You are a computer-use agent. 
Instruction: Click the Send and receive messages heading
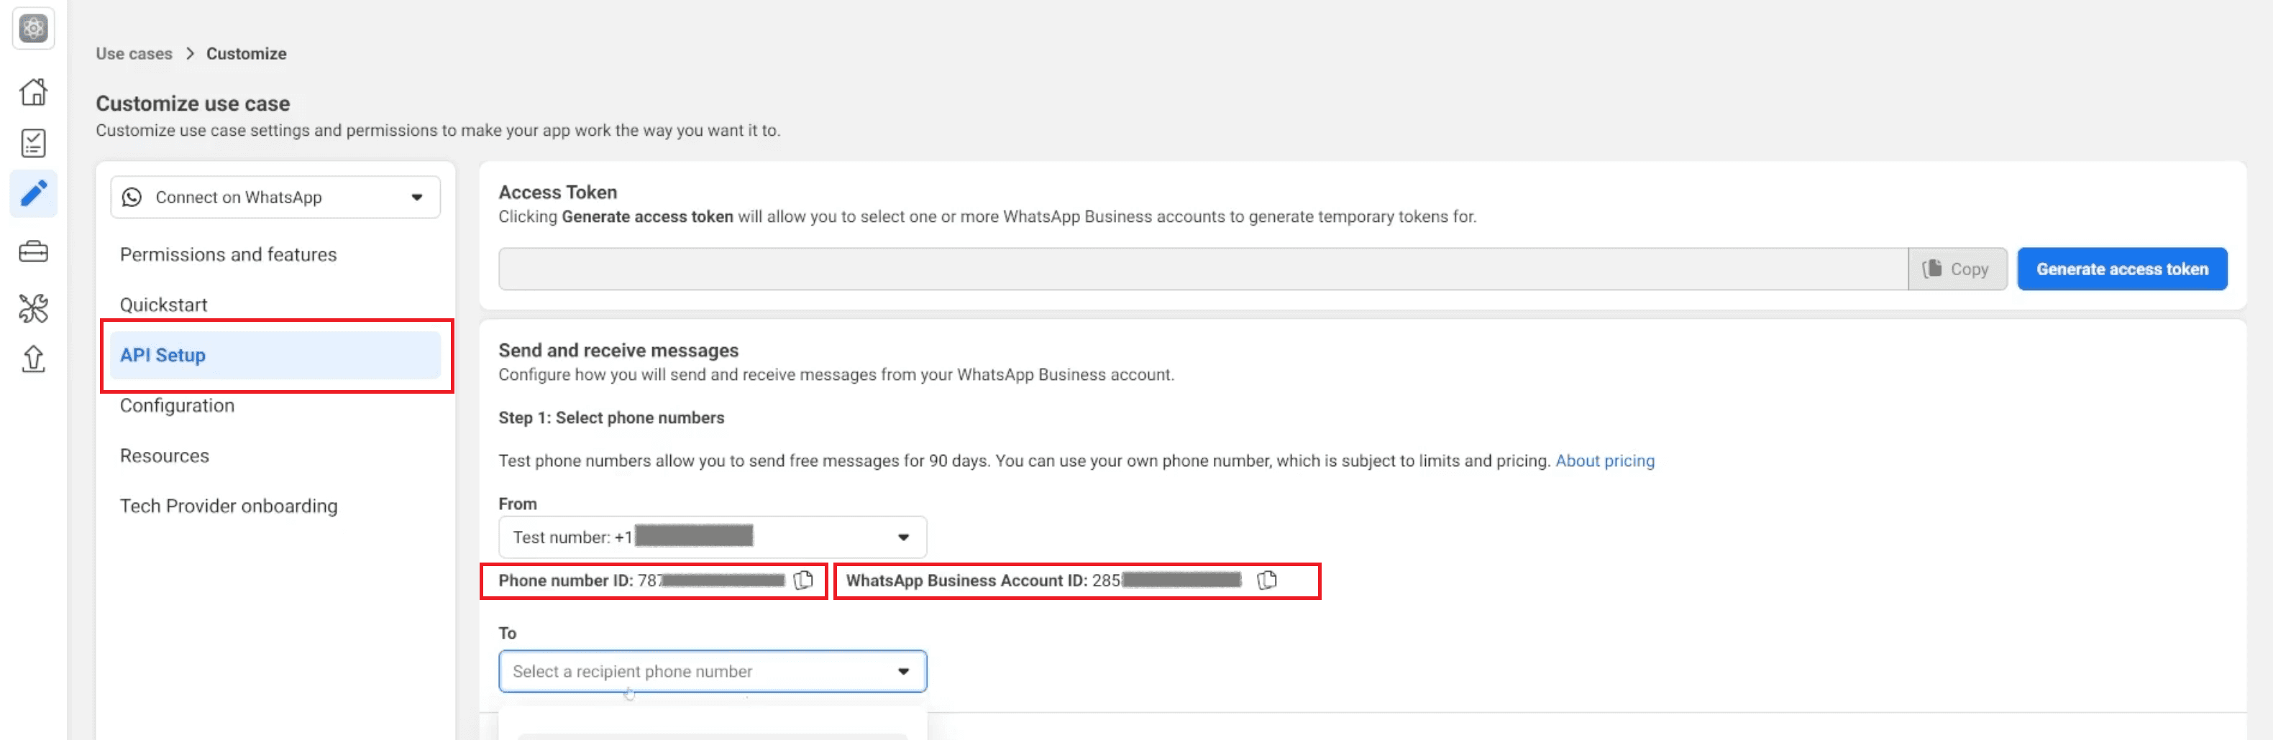(618, 350)
